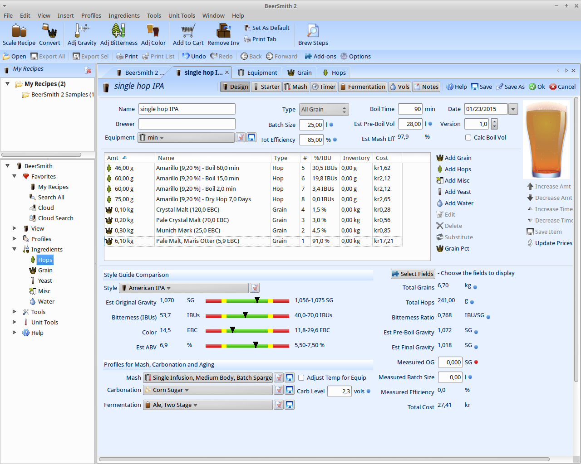Click the Open folder toolbar button
The image size is (581, 464).
15,56
